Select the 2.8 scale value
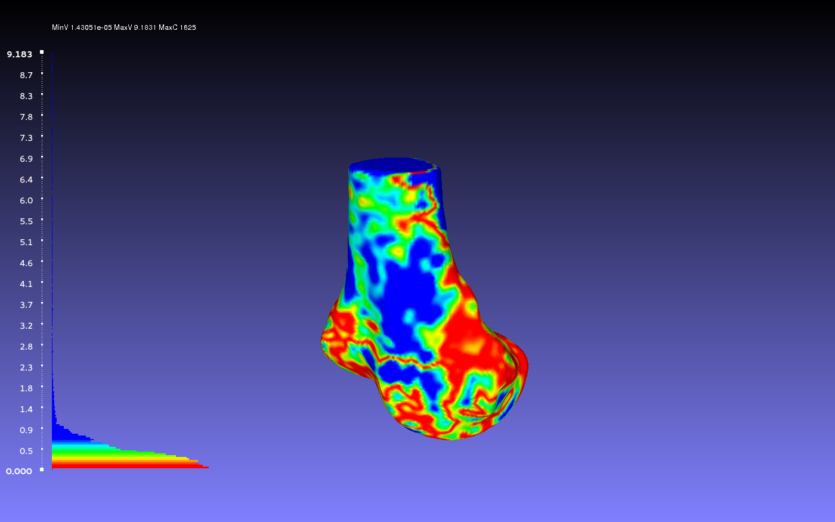 pyautogui.click(x=26, y=347)
